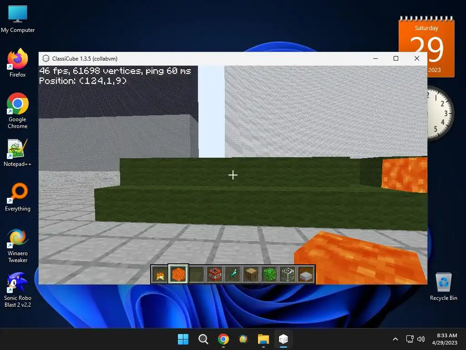This screenshot has height=350, width=466.
Task: Select the diamond sword item in the hotbar
Action: pos(233,274)
